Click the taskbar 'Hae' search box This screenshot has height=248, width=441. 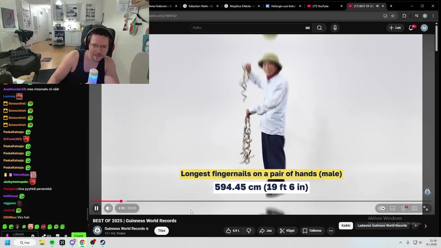(x=25, y=242)
